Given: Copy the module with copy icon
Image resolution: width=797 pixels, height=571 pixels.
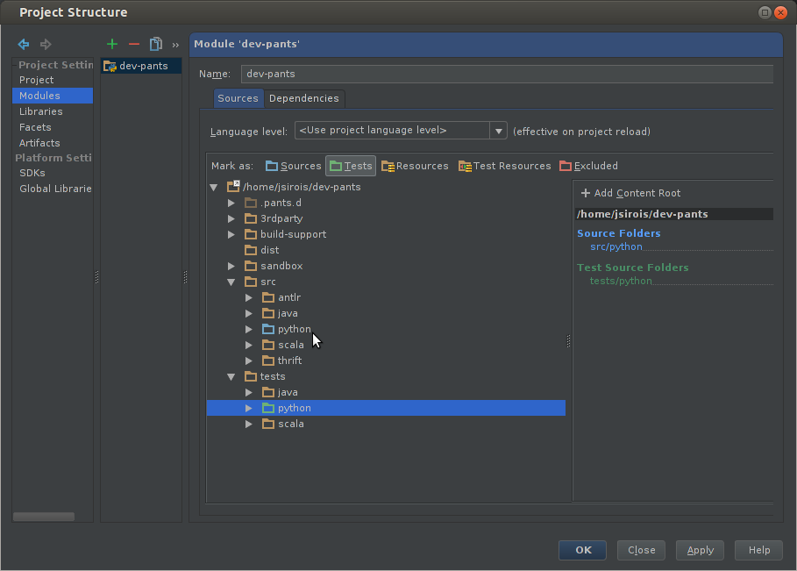Looking at the screenshot, I should (x=156, y=44).
